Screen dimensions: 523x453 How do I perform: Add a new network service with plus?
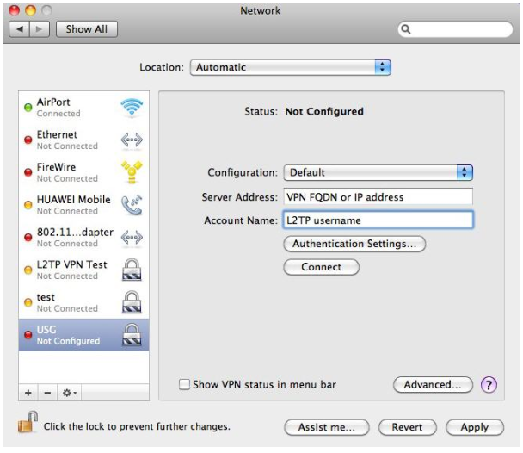point(28,391)
